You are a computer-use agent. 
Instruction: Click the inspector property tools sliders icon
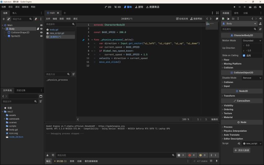(260, 29)
